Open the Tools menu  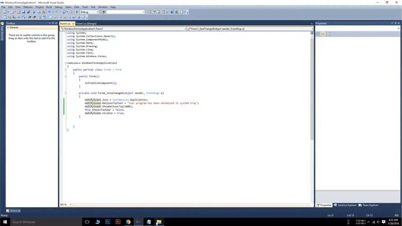[x=85, y=7]
